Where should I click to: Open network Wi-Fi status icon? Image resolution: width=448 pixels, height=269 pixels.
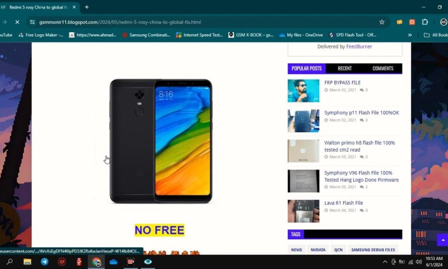(x=411, y=262)
